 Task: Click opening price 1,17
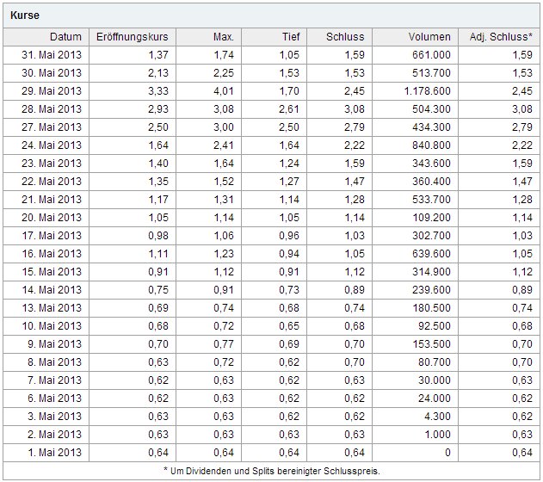158,199
